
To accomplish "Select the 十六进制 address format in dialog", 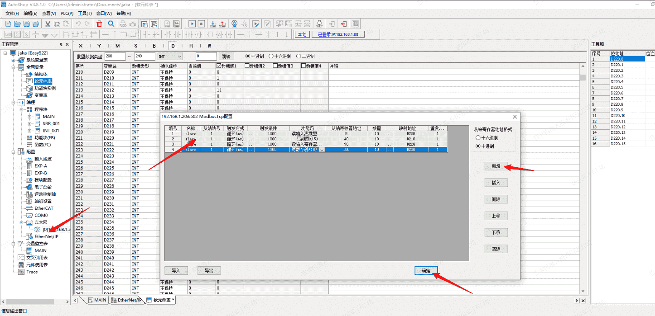I will click(x=478, y=137).
